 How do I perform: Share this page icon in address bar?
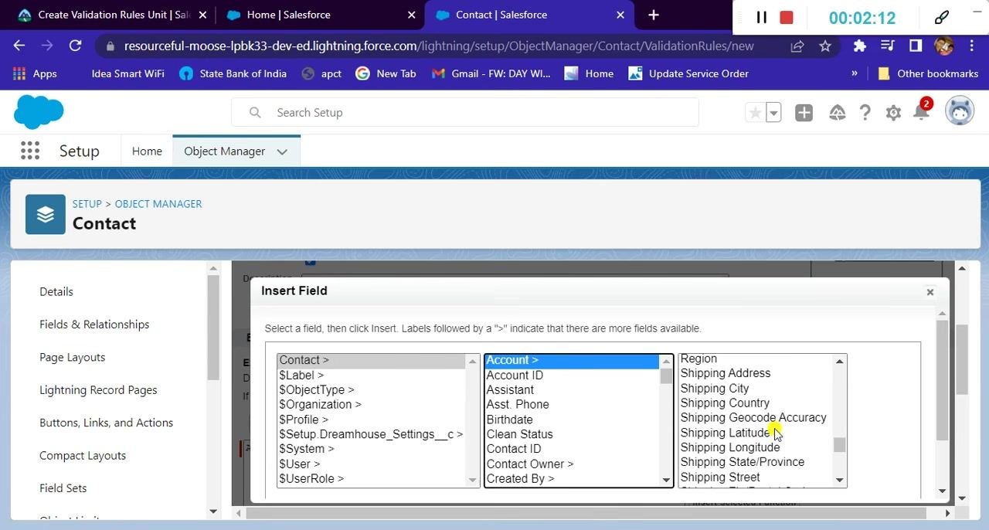797,46
